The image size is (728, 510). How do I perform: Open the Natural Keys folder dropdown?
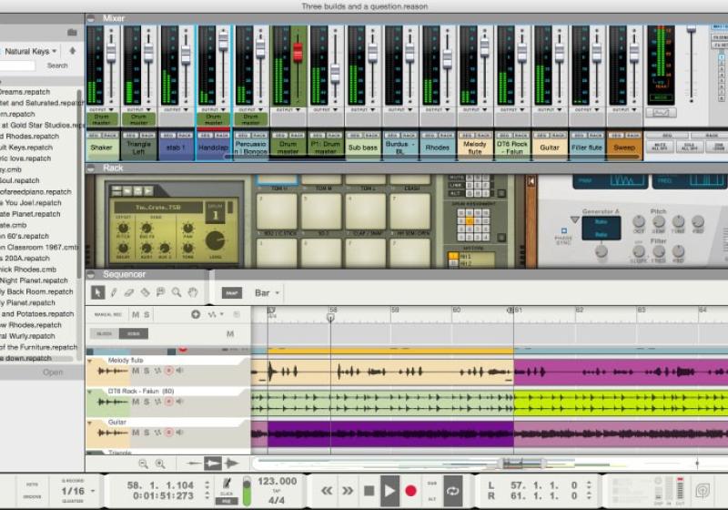click(32, 52)
